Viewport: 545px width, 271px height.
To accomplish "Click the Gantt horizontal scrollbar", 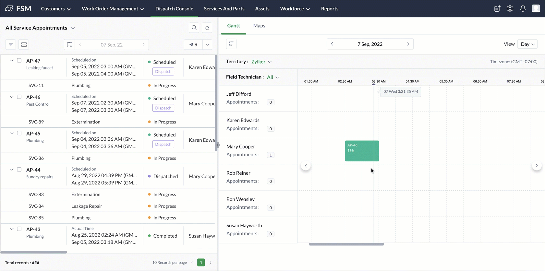I will pyautogui.click(x=346, y=244).
